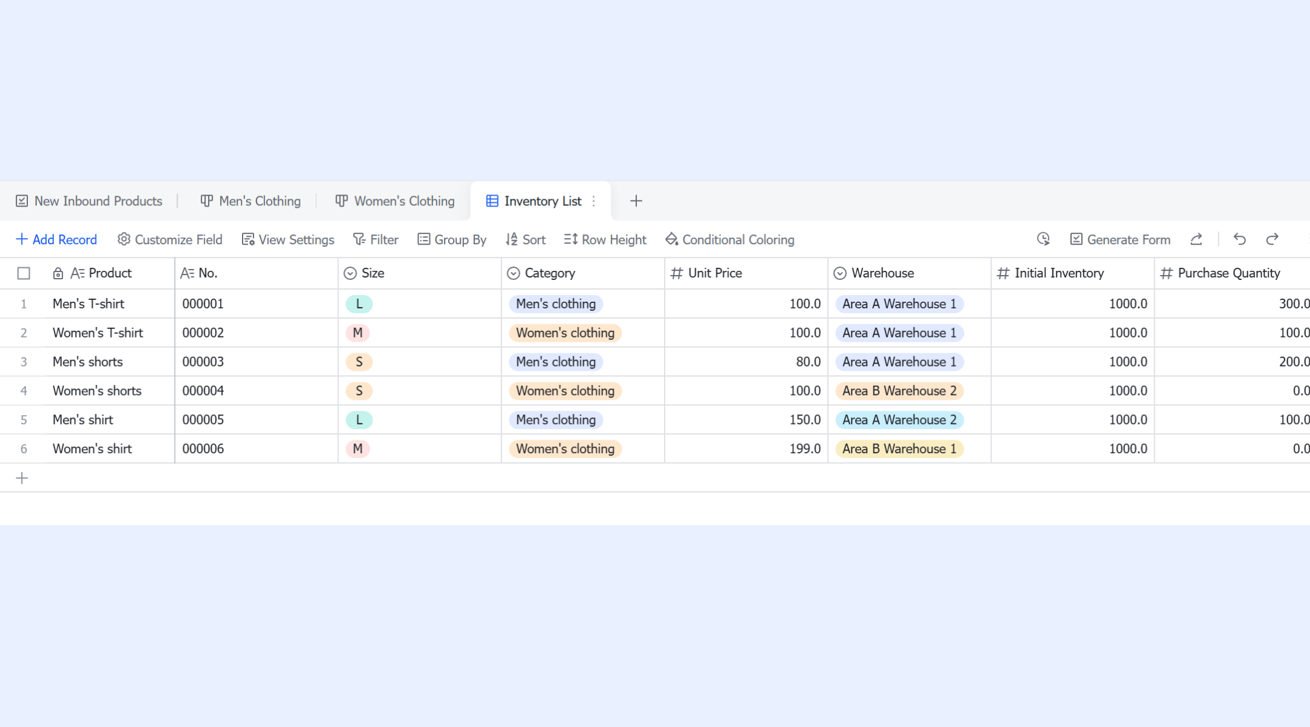
Task: Select the No. column header
Action: (257, 273)
